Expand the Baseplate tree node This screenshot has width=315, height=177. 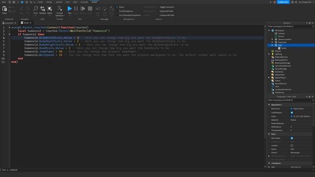point(272,42)
